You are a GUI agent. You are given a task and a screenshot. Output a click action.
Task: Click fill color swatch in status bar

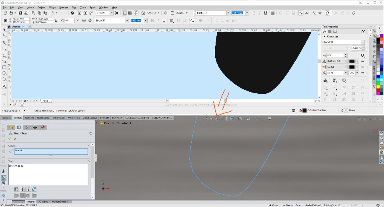click(x=304, y=110)
